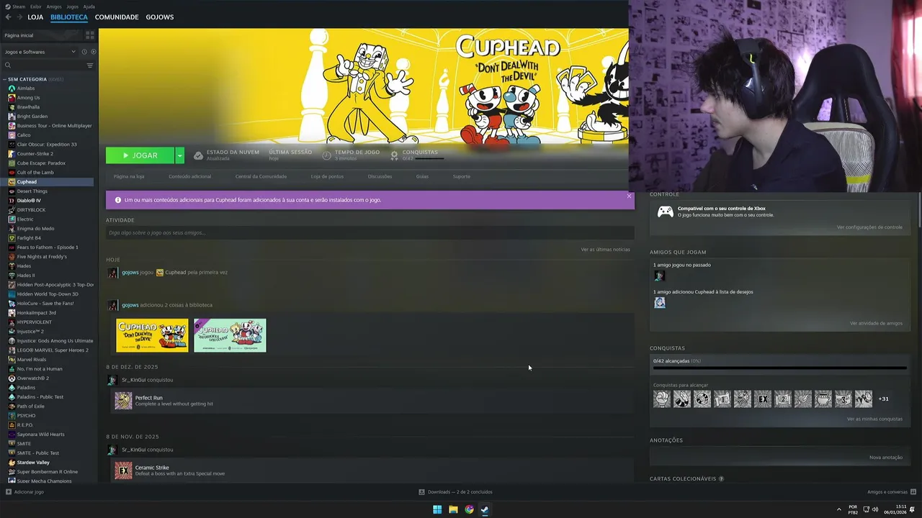
Task: Open Ver as últimas notícias link
Action: [x=605, y=250]
